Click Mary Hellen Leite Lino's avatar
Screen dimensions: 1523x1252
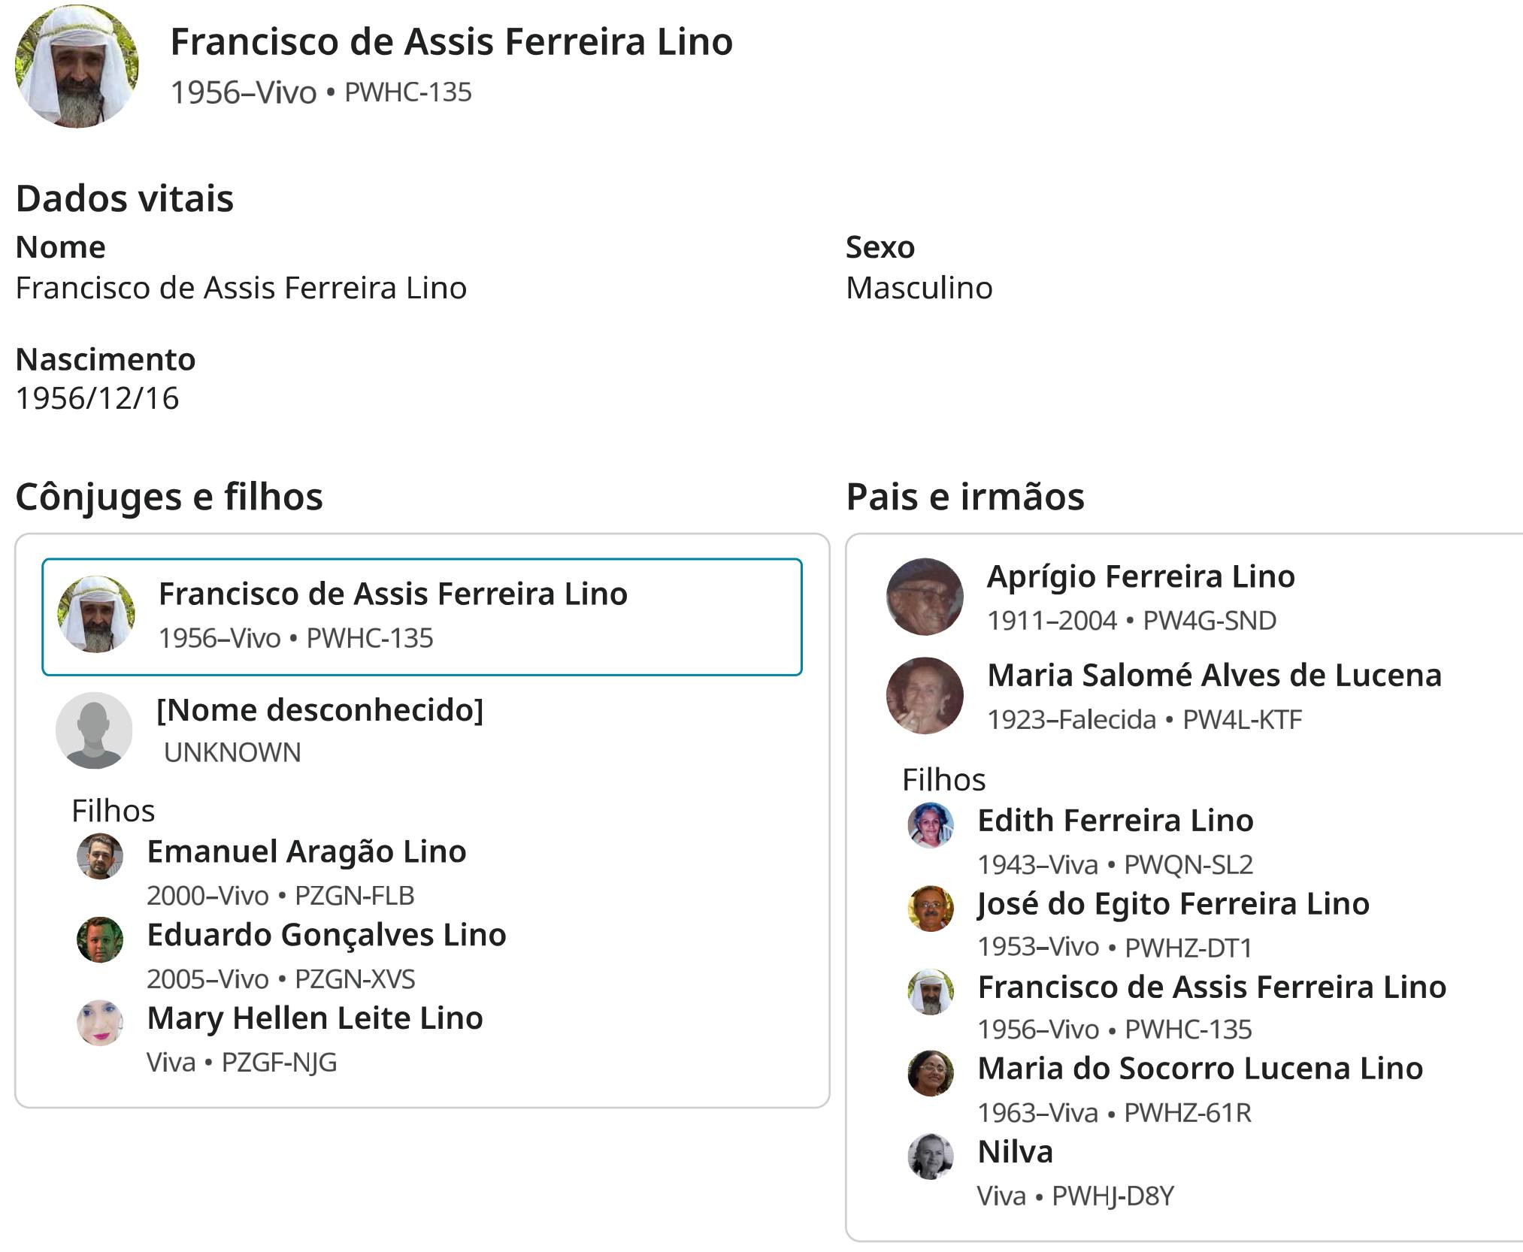(x=100, y=1023)
